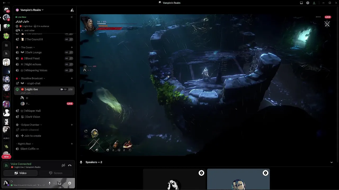Open the stage topic title in Live Now banner
The height and width of the screenshot is (190, 339).
[22, 21]
